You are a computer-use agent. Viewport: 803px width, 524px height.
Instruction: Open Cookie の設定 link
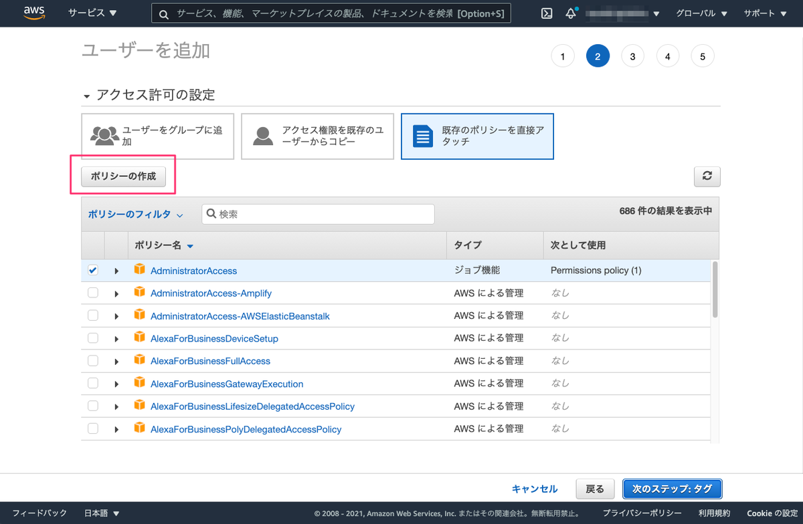tap(772, 513)
